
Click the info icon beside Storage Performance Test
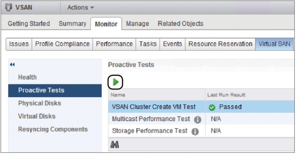pos(195,131)
